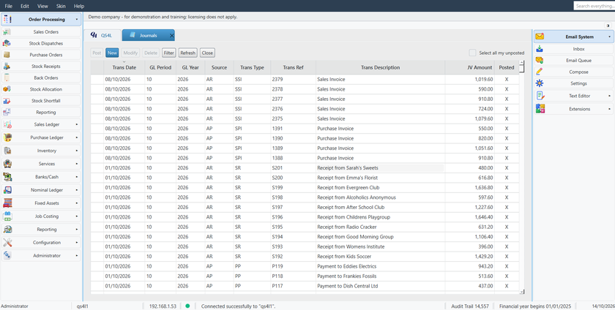Screen dimensions: 615x310
Task: Click the Purchase Ledger sidebar icon
Action: coord(7,137)
